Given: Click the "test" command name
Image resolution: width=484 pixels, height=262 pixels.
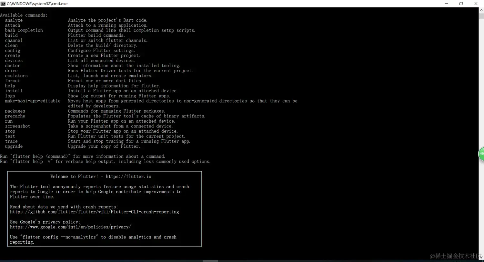Looking at the screenshot, I should click(10, 136).
